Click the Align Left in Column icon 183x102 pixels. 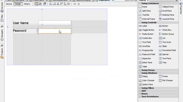point(51,4)
